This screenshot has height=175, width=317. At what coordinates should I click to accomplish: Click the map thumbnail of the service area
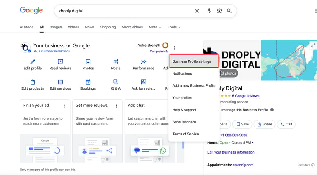click(x=289, y=60)
